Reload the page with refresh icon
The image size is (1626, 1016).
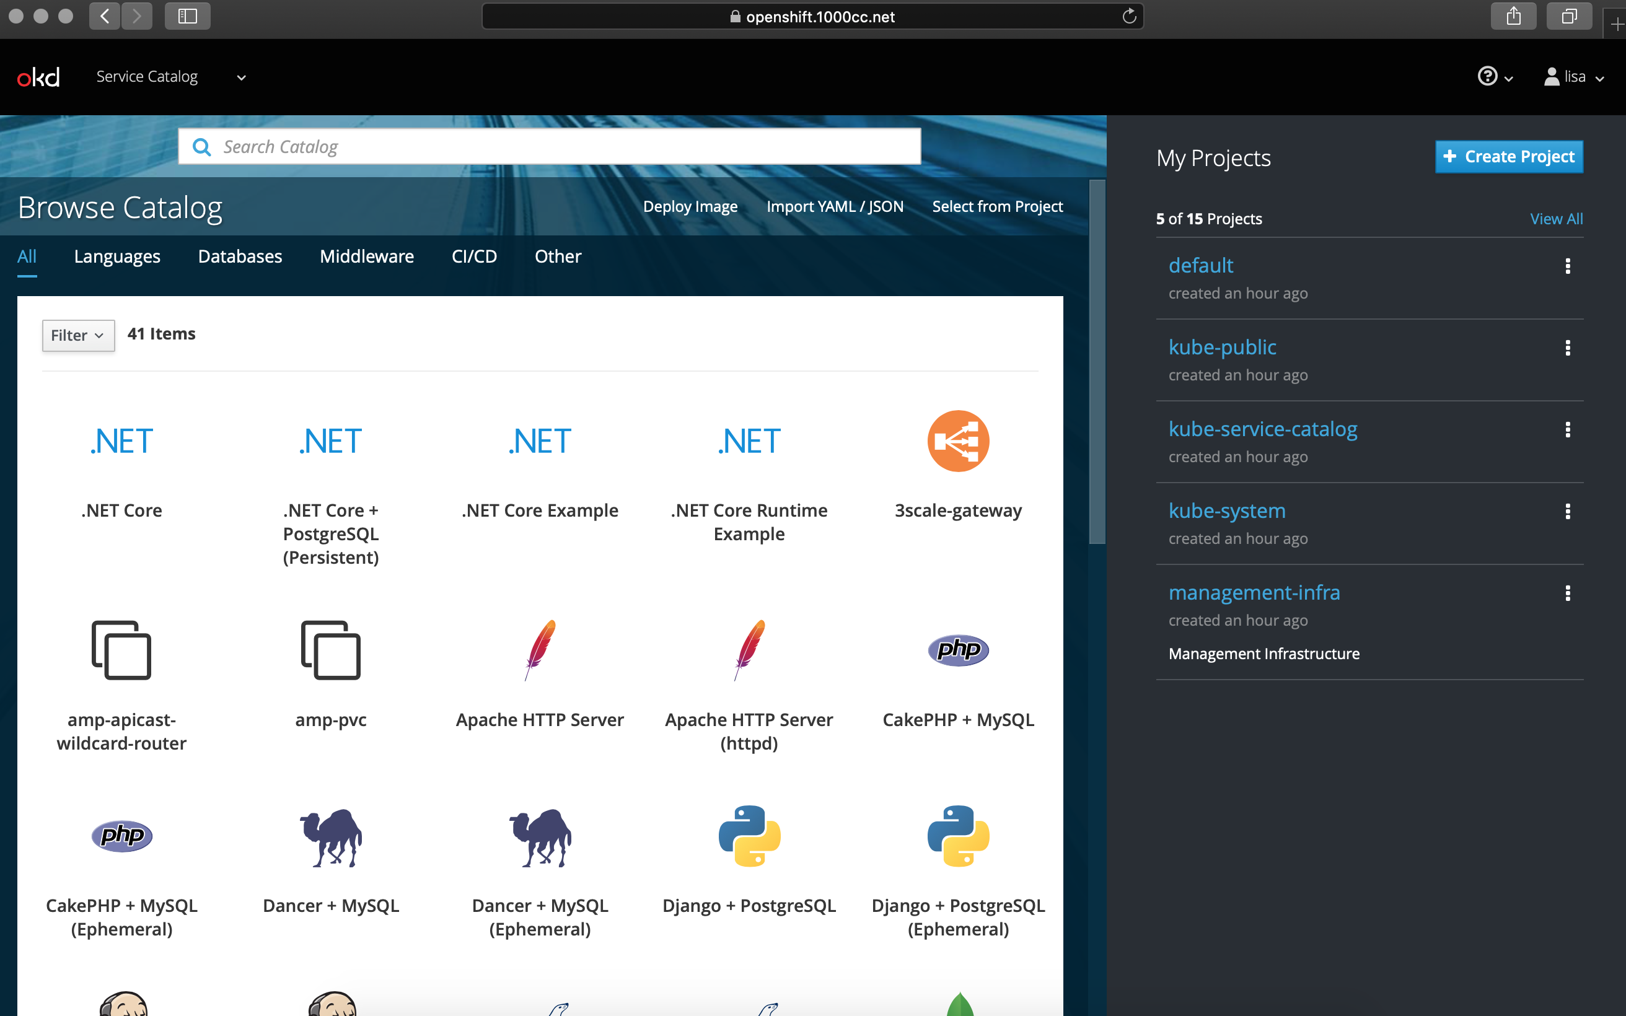point(1130,16)
